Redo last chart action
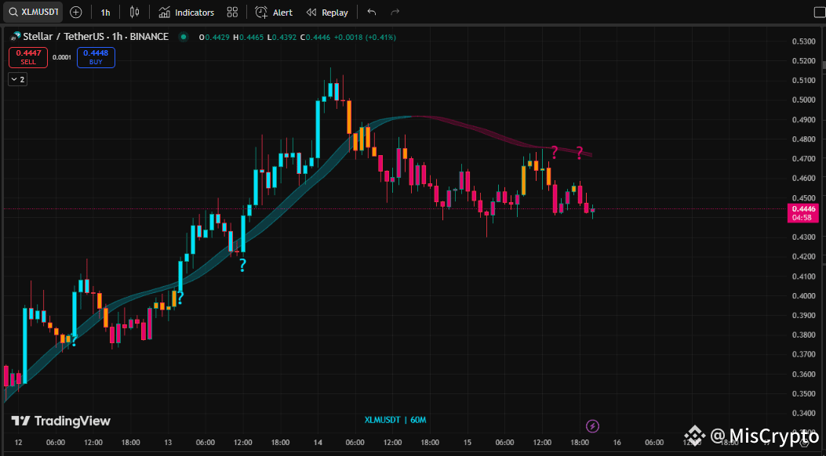Screen dimensions: 826x456 pyautogui.click(x=395, y=12)
